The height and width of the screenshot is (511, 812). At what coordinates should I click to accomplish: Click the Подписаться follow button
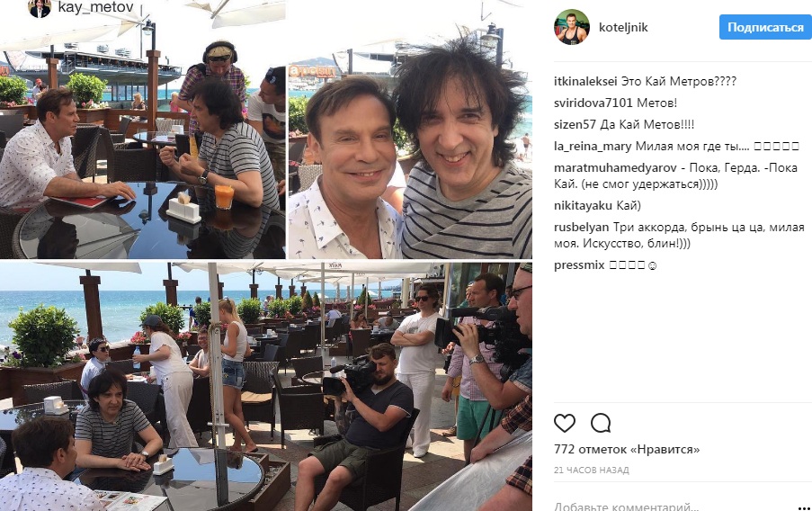(x=765, y=27)
